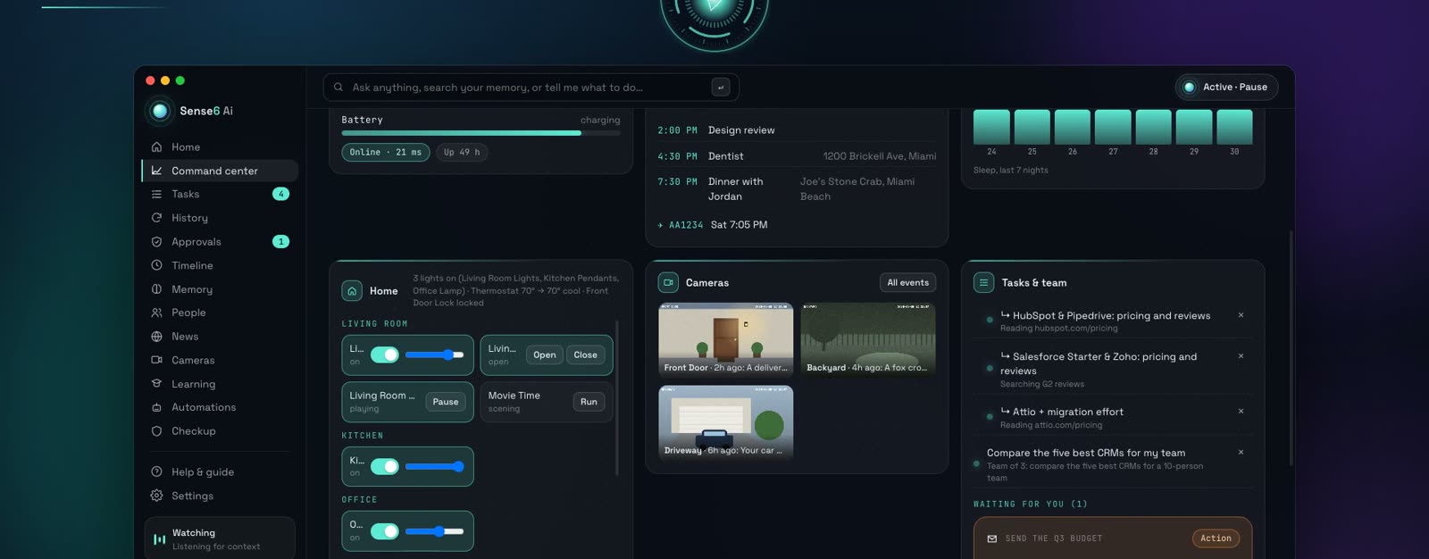
Task: Open the Driveway camera thumbnail
Action: click(726, 422)
